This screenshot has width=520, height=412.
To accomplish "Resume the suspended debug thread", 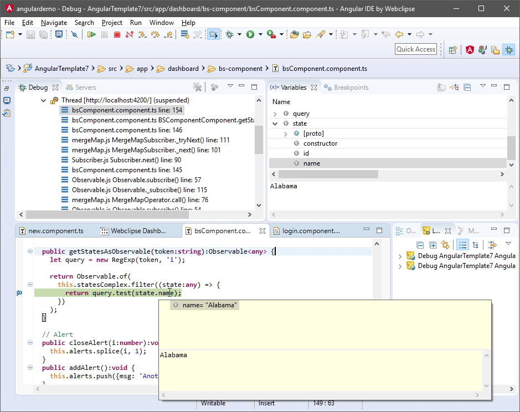I will [x=91, y=34].
